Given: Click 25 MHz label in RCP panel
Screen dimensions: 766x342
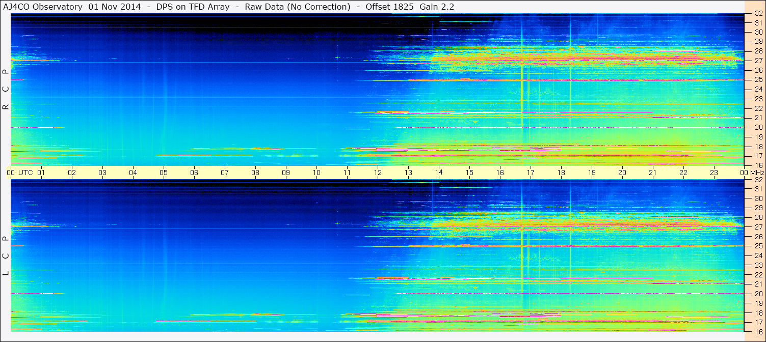Looking at the screenshot, I should pyautogui.click(x=758, y=80).
